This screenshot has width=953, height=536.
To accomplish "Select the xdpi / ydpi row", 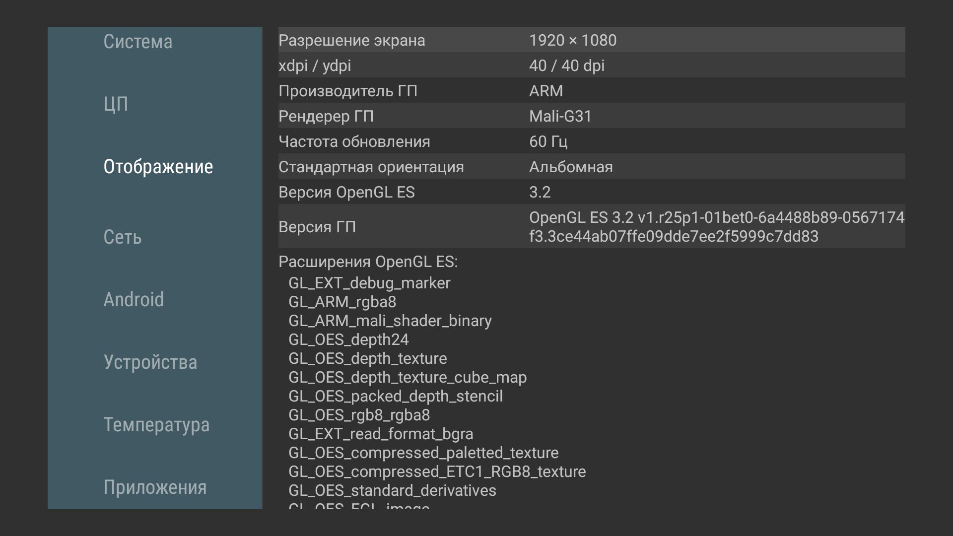I will point(591,65).
